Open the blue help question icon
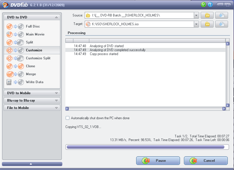The image size is (234, 170). point(210,5)
